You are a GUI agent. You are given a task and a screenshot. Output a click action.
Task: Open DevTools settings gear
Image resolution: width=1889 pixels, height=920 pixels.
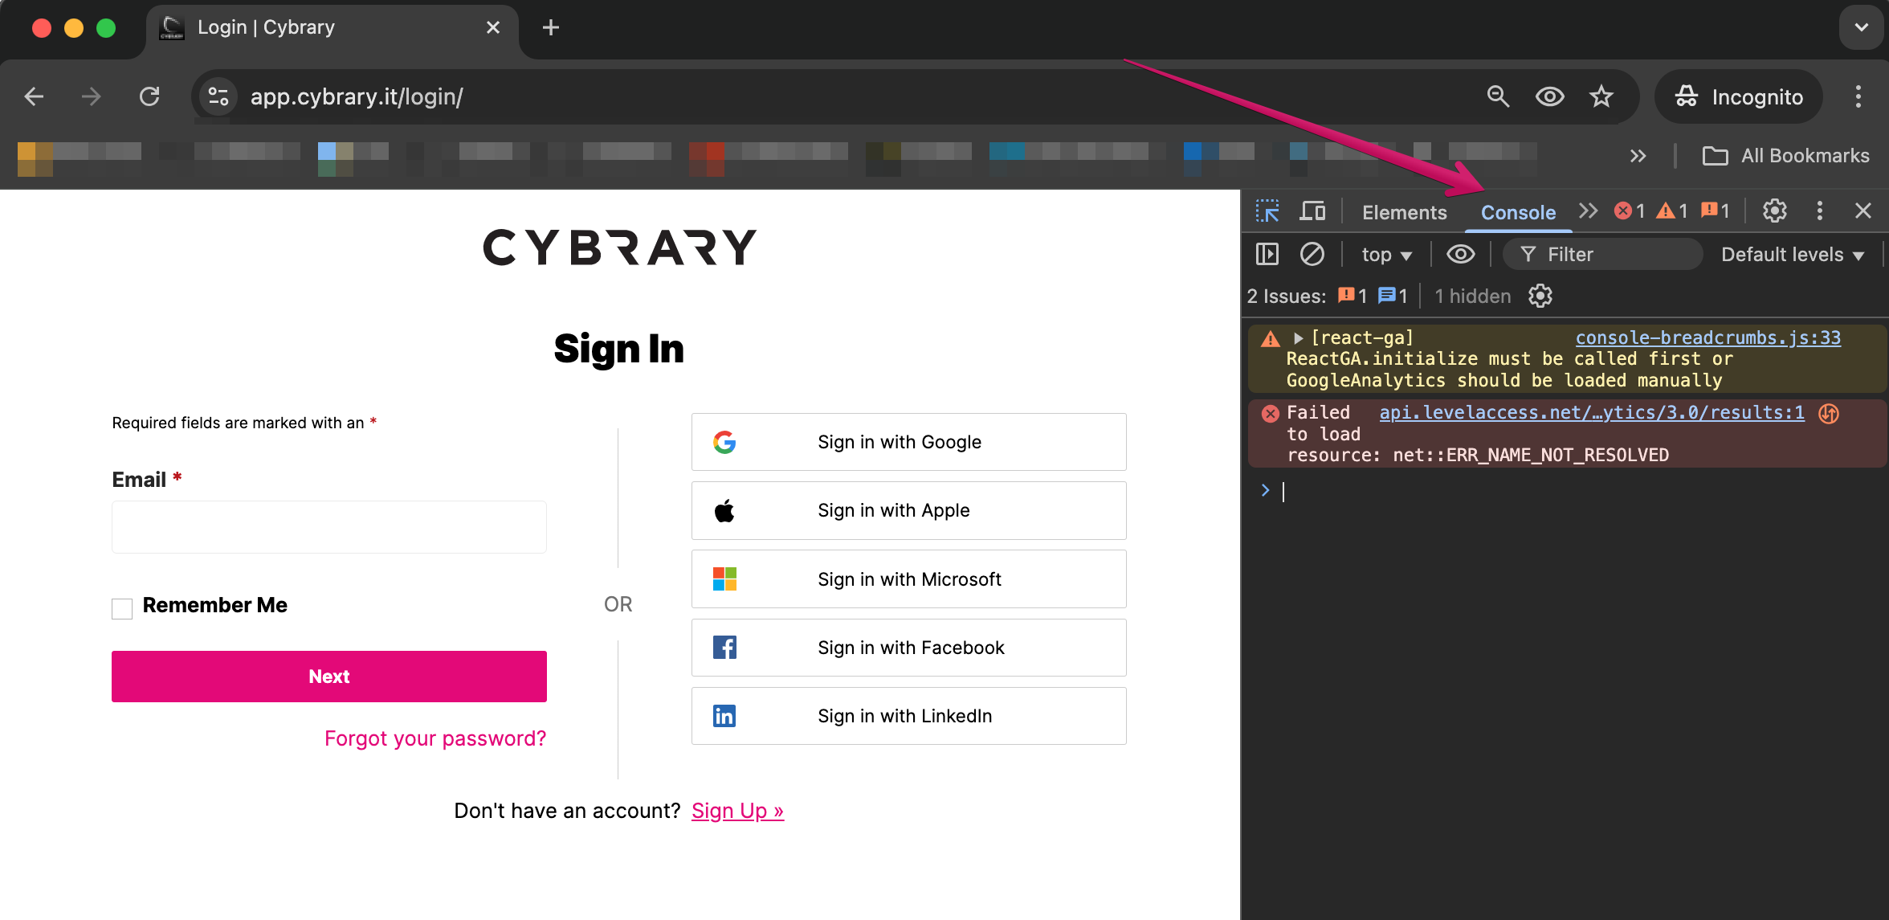[x=1774, y=211]
